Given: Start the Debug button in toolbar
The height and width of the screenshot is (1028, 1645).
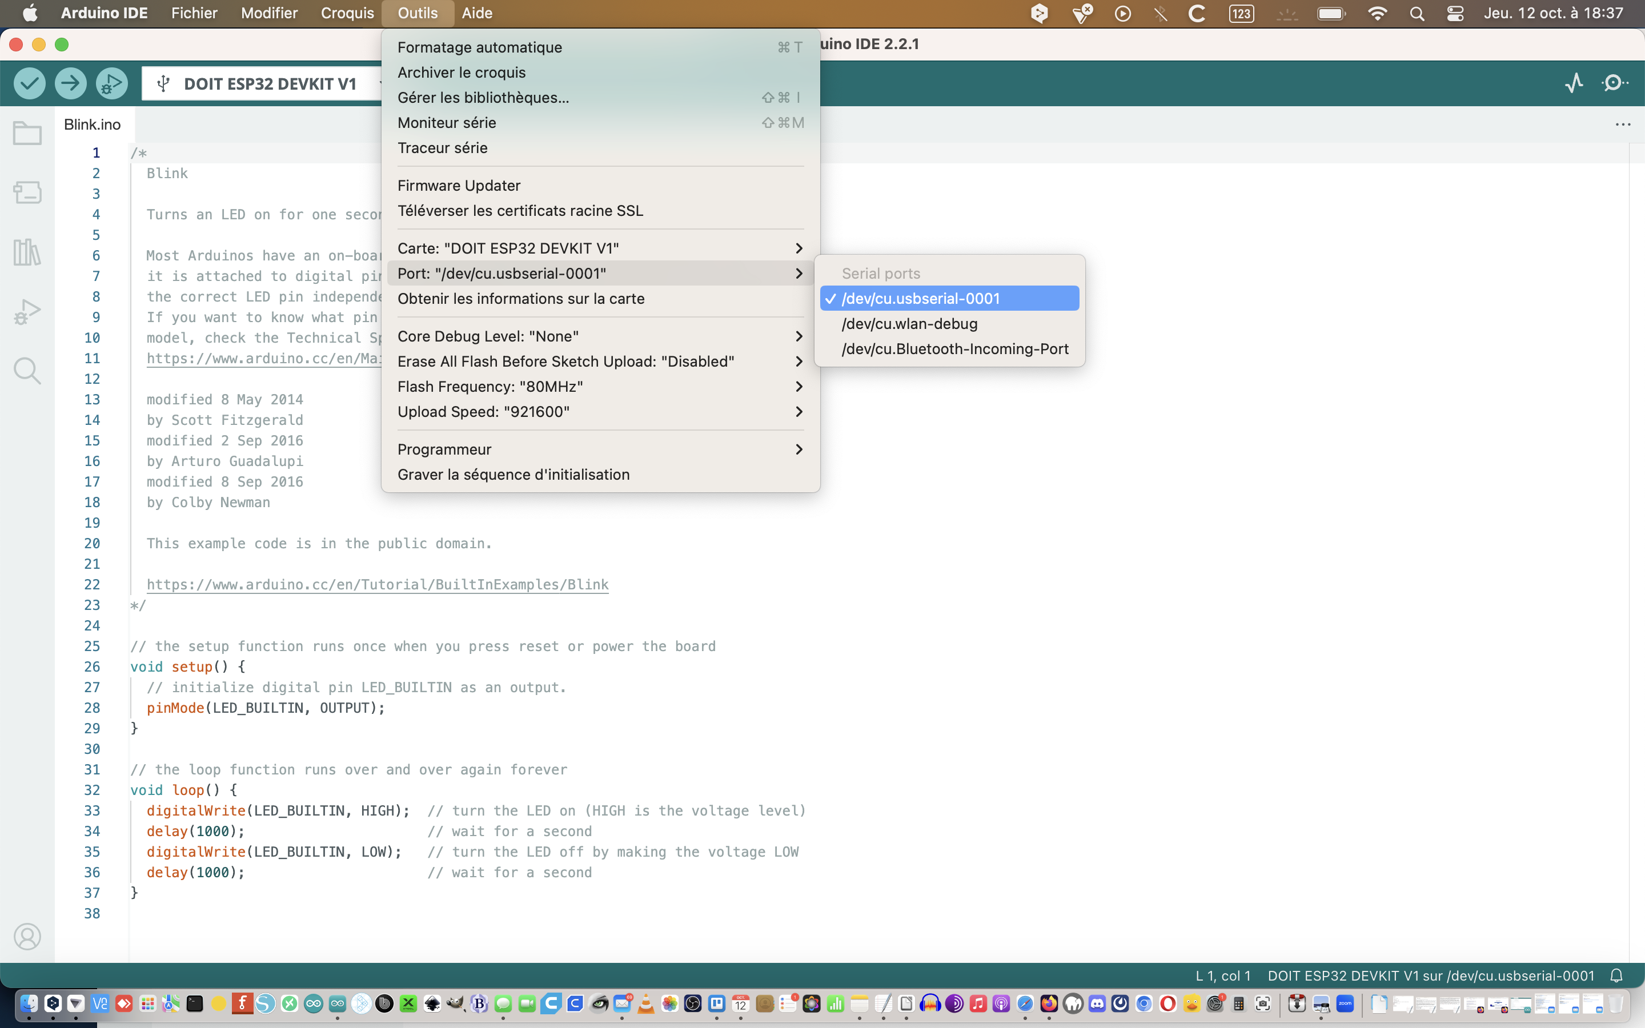Looking at the screenshot, I should tap(111, 83).
